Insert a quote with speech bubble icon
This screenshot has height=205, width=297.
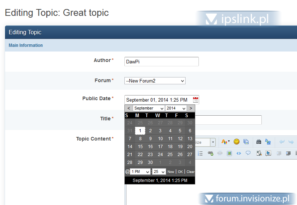pyautogui.click(x=248, y=153)
